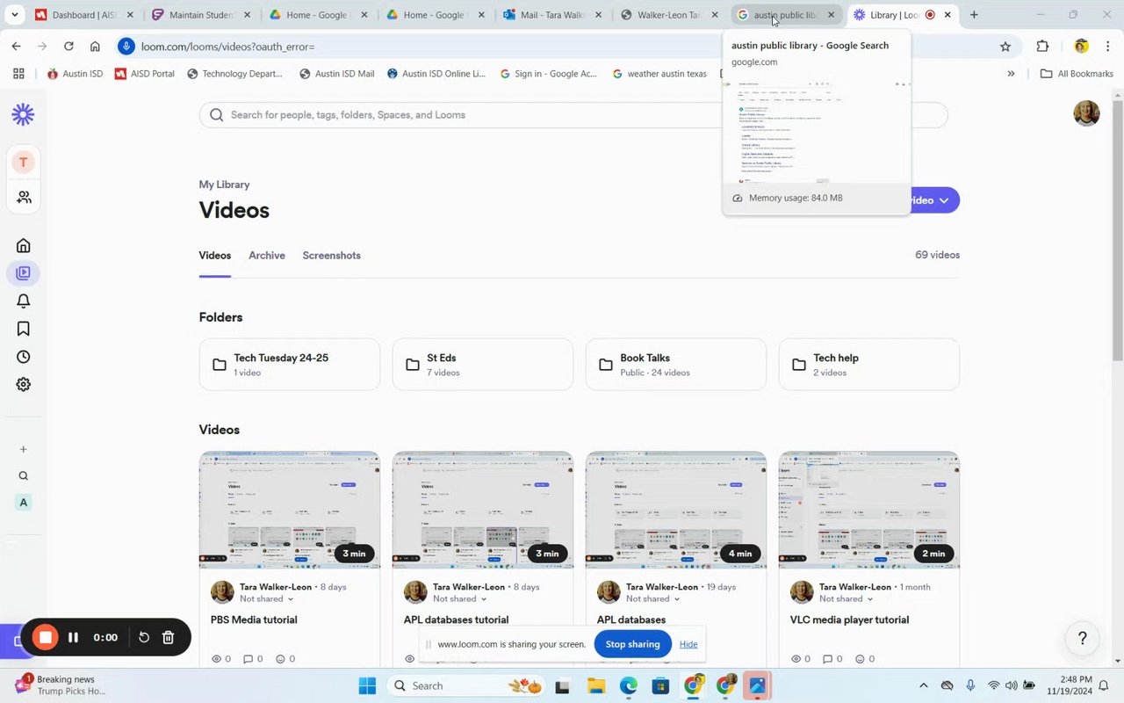Open the T workspace avatar in sidebar

23,163
